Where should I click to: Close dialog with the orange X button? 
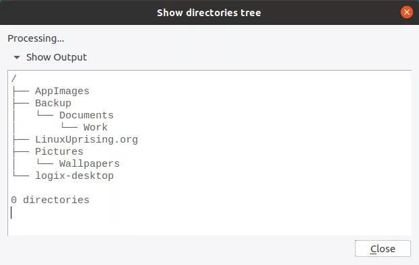click(x=406, y=12)
